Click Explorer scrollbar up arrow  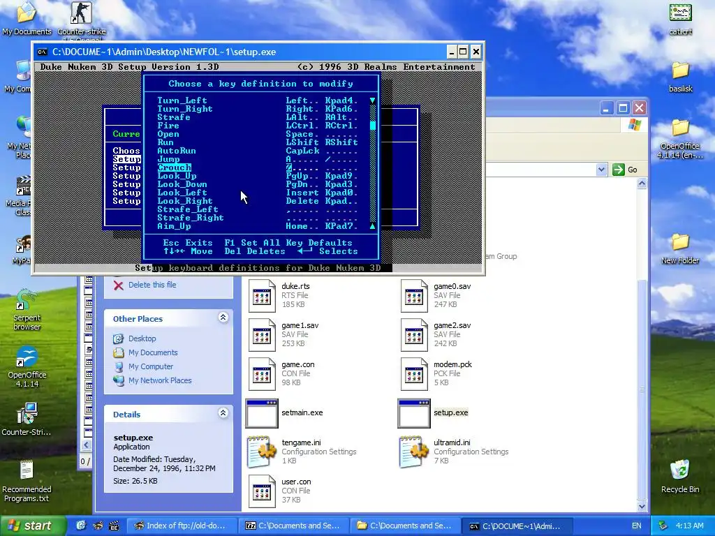click(642, 184)
